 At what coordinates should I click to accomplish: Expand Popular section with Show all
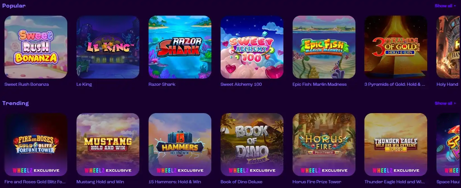pos(445,6)
